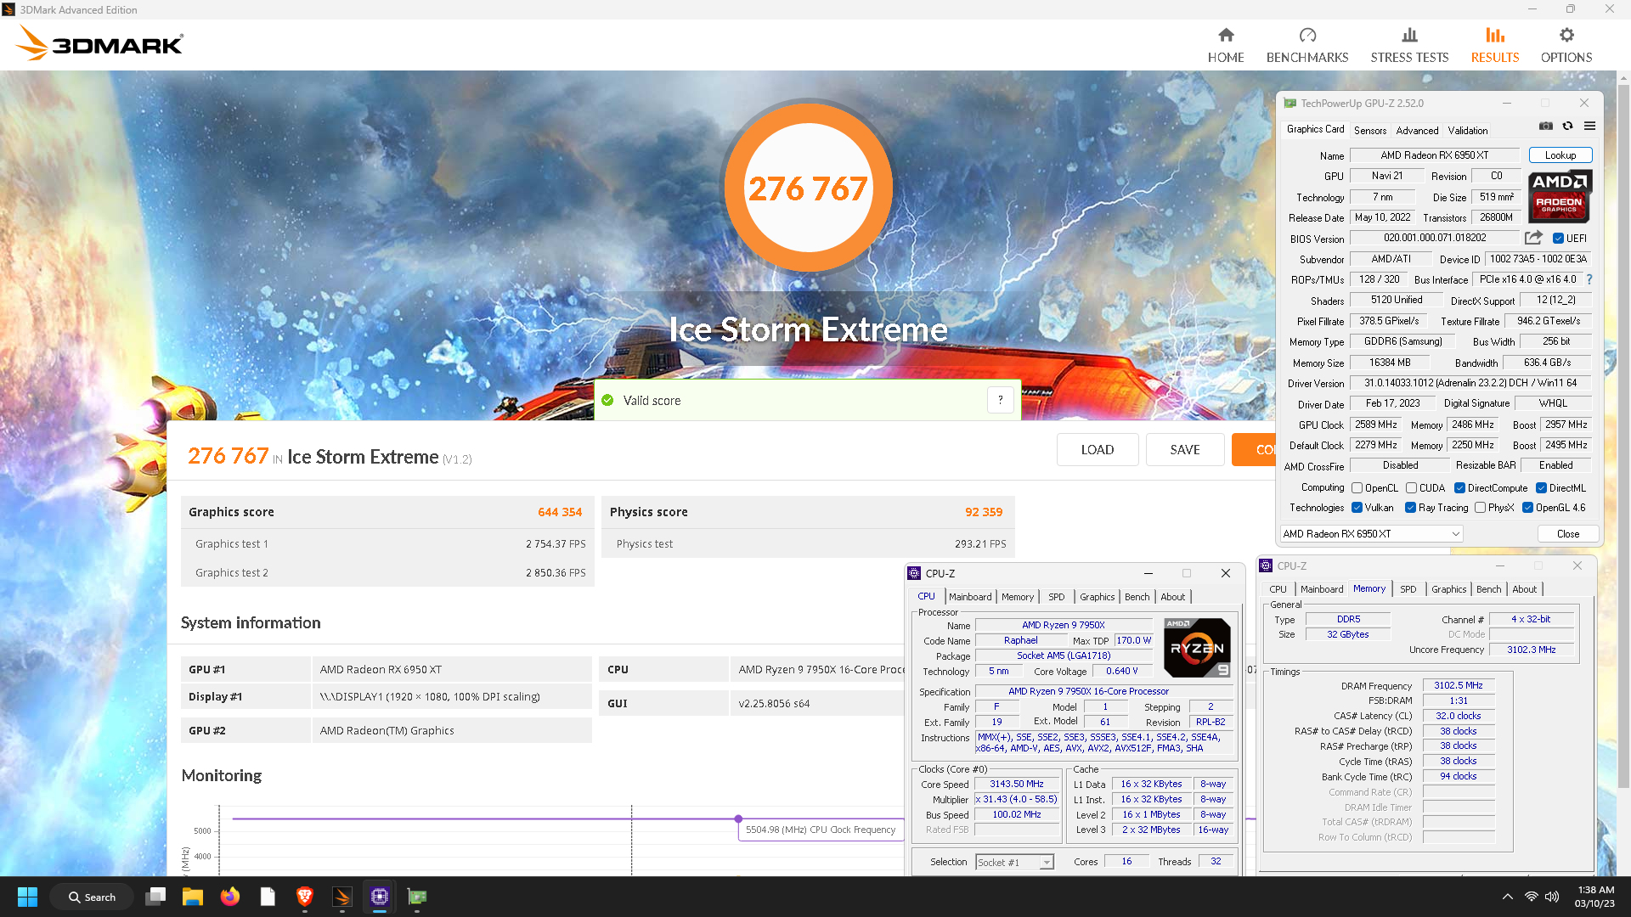The height and width of the screenshot is (917, 1631).
Task: Click the Ryzen logo in CPU-Z
Action: coord(1197,648)
